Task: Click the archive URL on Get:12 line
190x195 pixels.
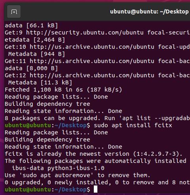Action: (x=92, y=75)
